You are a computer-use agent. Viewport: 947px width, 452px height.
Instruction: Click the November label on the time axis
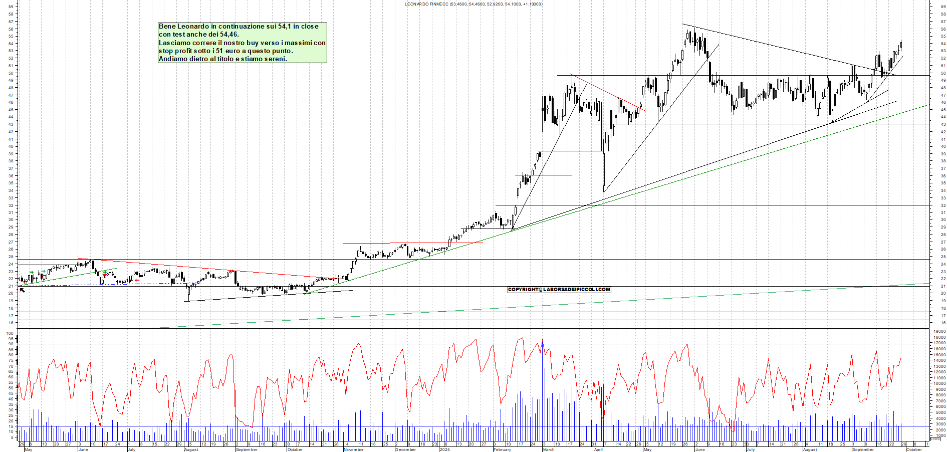pyautogui.click(x=354, y=449)
